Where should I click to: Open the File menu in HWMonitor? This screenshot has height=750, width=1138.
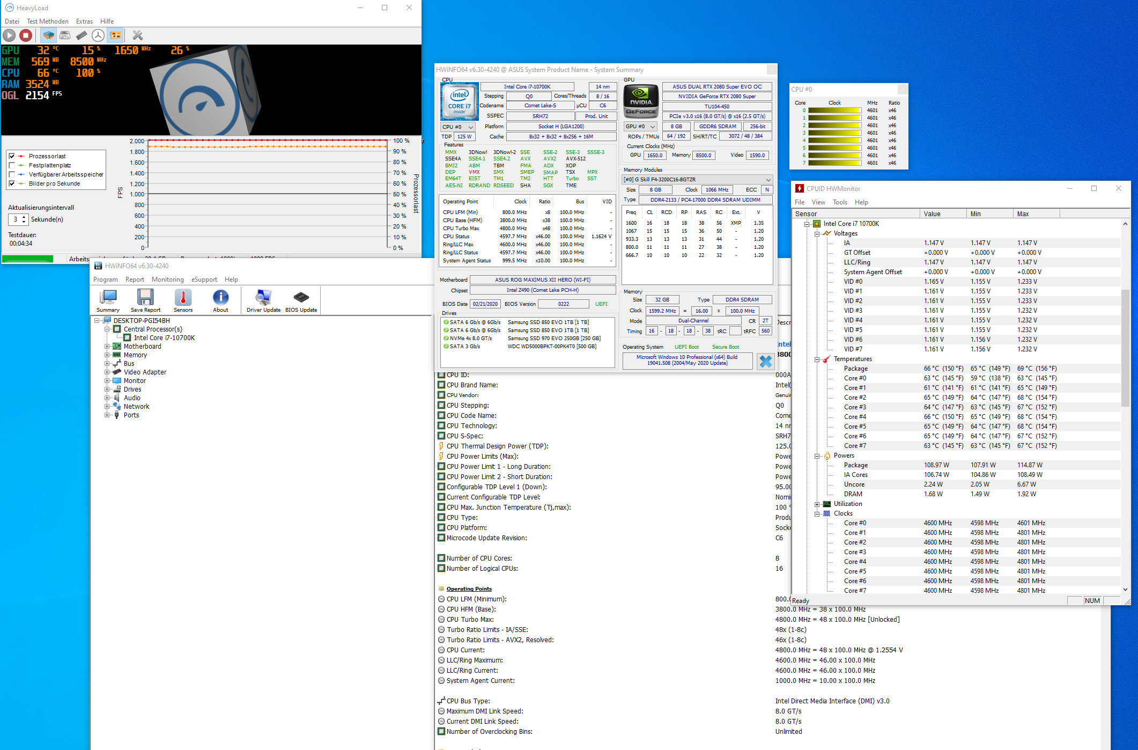pyautogui.click(x=800, y=202)
